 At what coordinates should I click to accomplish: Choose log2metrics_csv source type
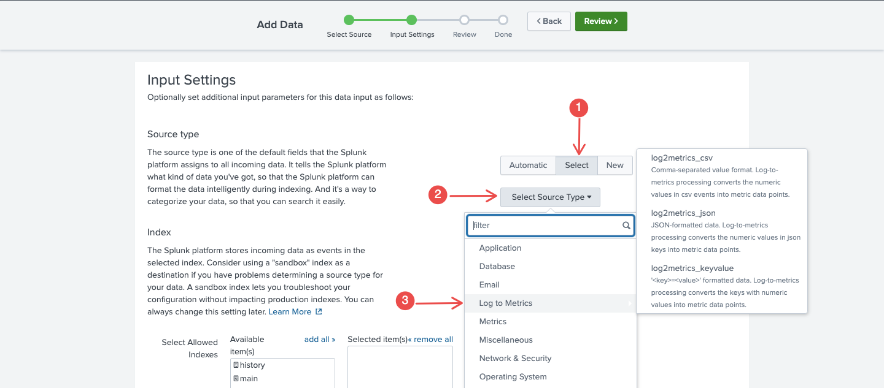click(x=681, y=158)
